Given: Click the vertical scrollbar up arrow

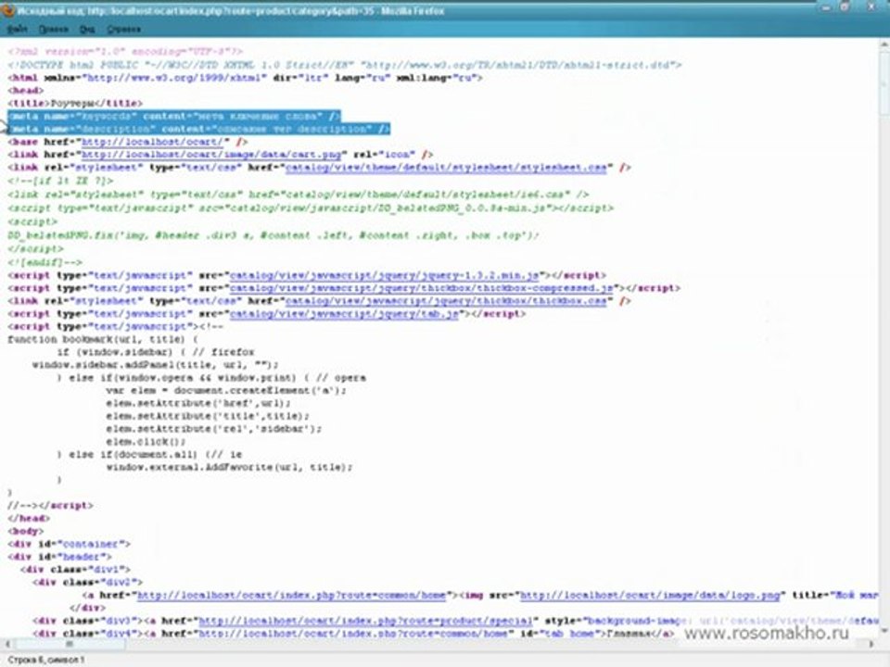Looking at the screenshot, I should pyautogui.click(x=884, y=44).
